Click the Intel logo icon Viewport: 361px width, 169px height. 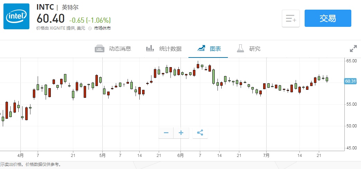17,16
